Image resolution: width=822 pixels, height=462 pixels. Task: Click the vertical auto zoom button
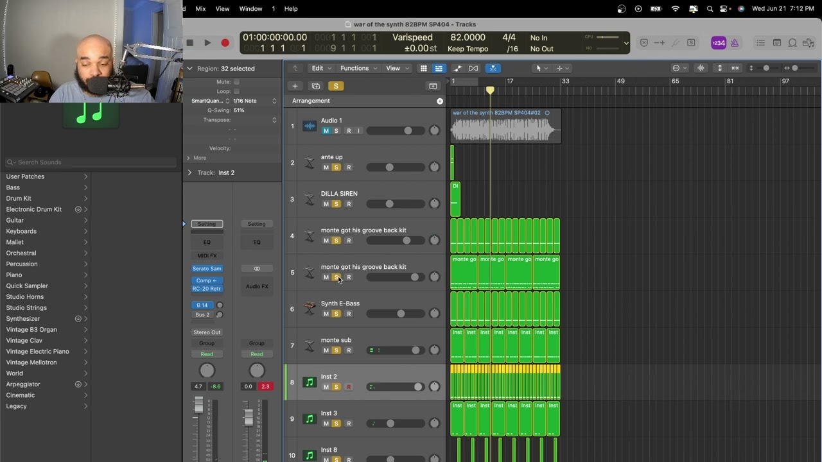[x=719, y=68]
